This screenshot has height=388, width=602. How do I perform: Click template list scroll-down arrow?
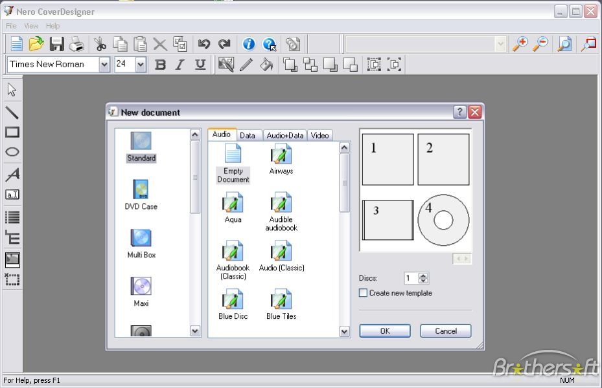click(x=344, y=331)
